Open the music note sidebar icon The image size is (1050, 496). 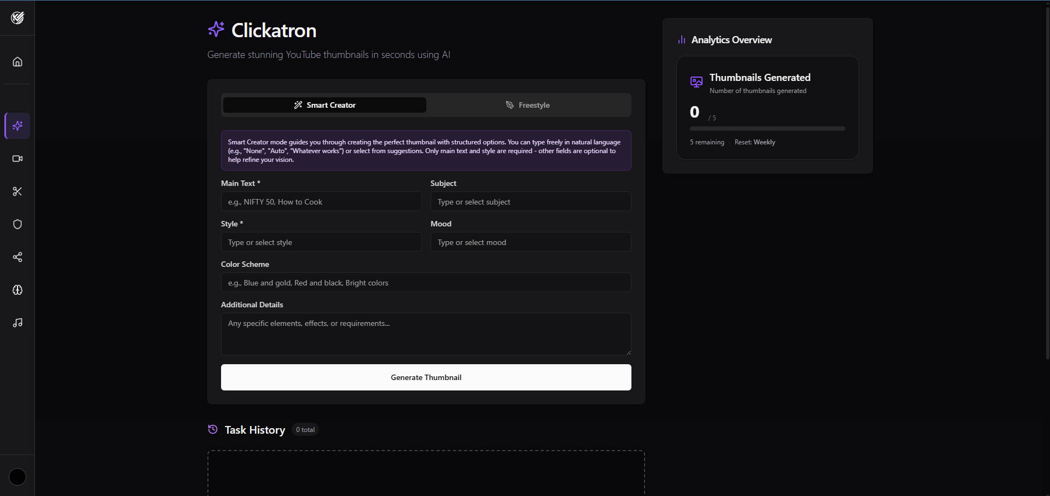(x=18, y=323)
